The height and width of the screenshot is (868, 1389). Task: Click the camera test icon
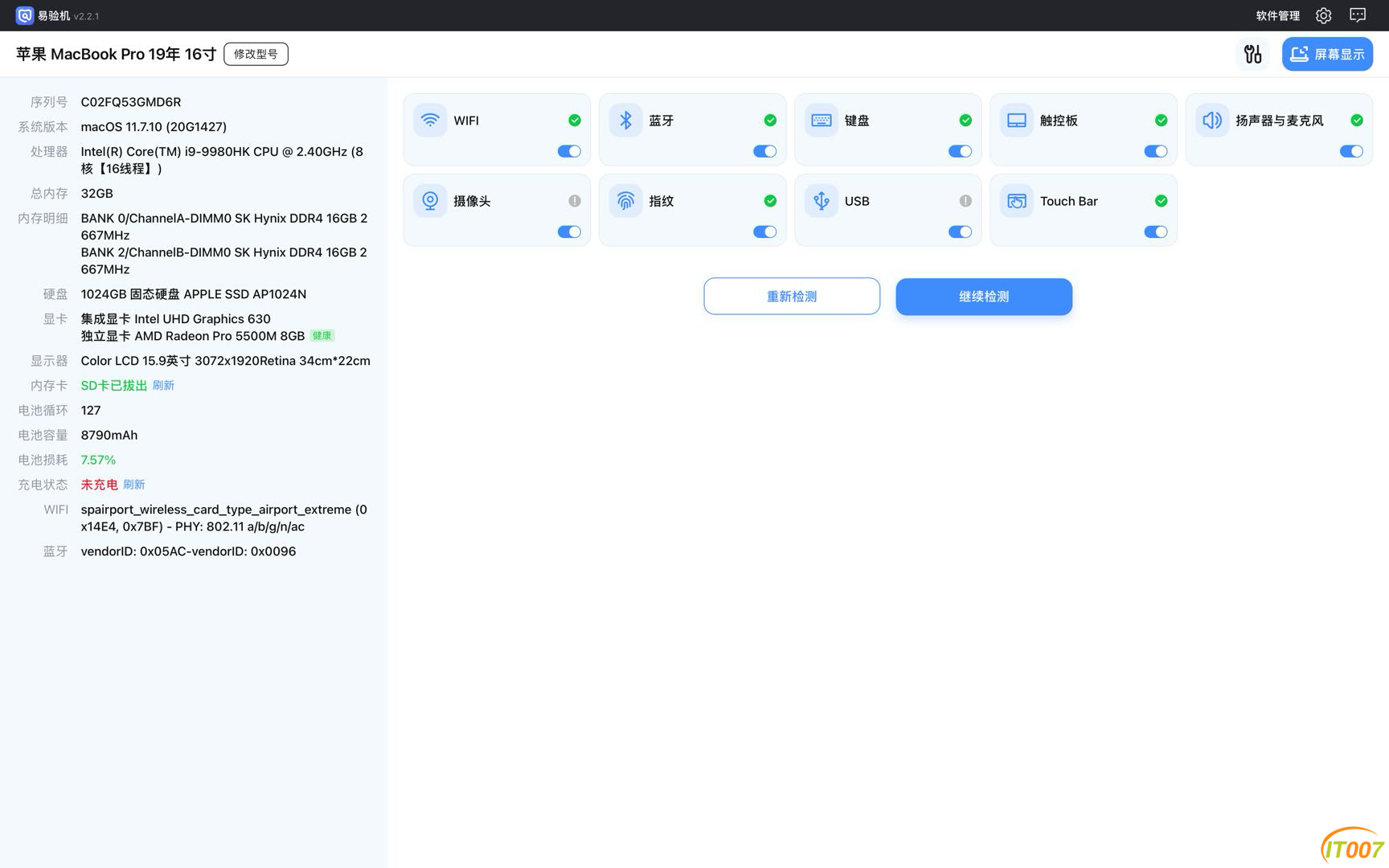point(430,201)
